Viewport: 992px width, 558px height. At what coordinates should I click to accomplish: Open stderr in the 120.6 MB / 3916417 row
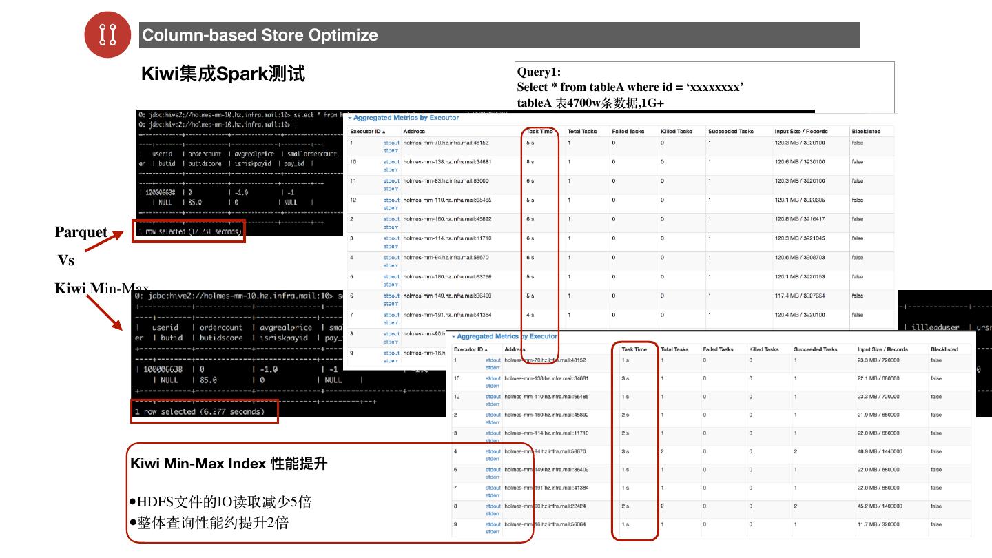point(391,227)
